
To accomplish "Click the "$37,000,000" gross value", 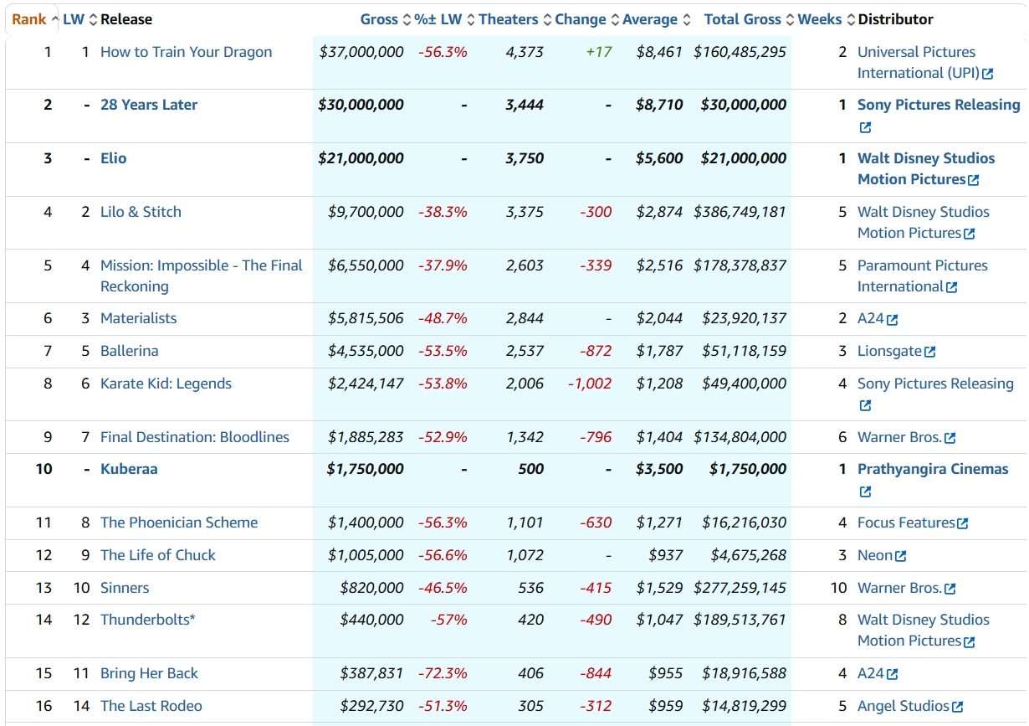I will point(361,52).
